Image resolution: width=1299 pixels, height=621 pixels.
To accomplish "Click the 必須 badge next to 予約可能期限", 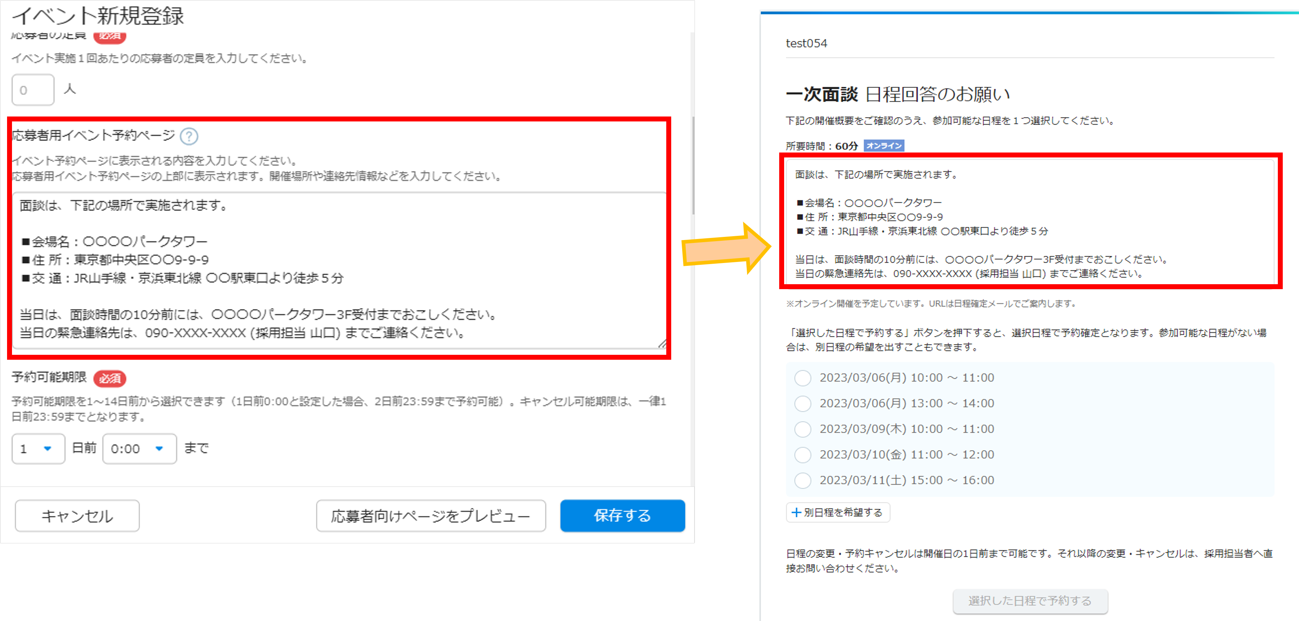I will point(110,378).
